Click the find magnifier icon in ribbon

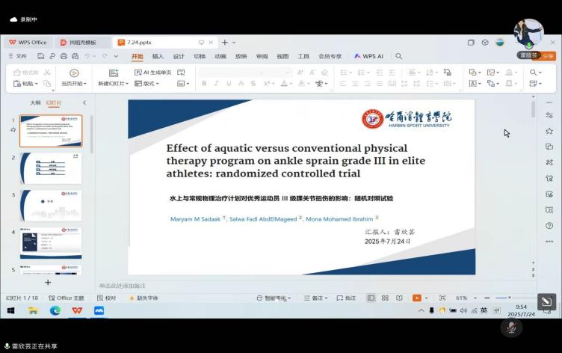[x=534, y=73]
